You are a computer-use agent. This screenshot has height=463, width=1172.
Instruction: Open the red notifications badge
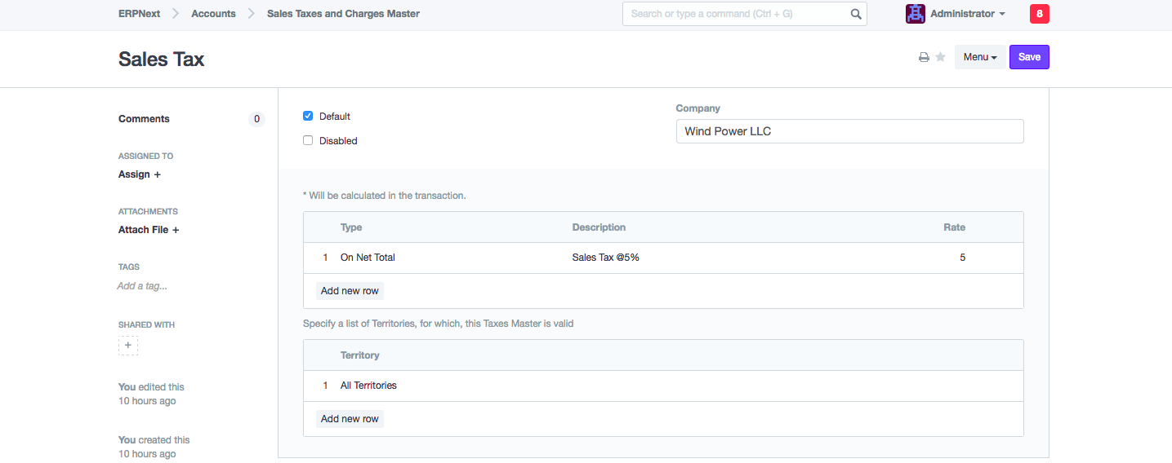(1039, 14)
